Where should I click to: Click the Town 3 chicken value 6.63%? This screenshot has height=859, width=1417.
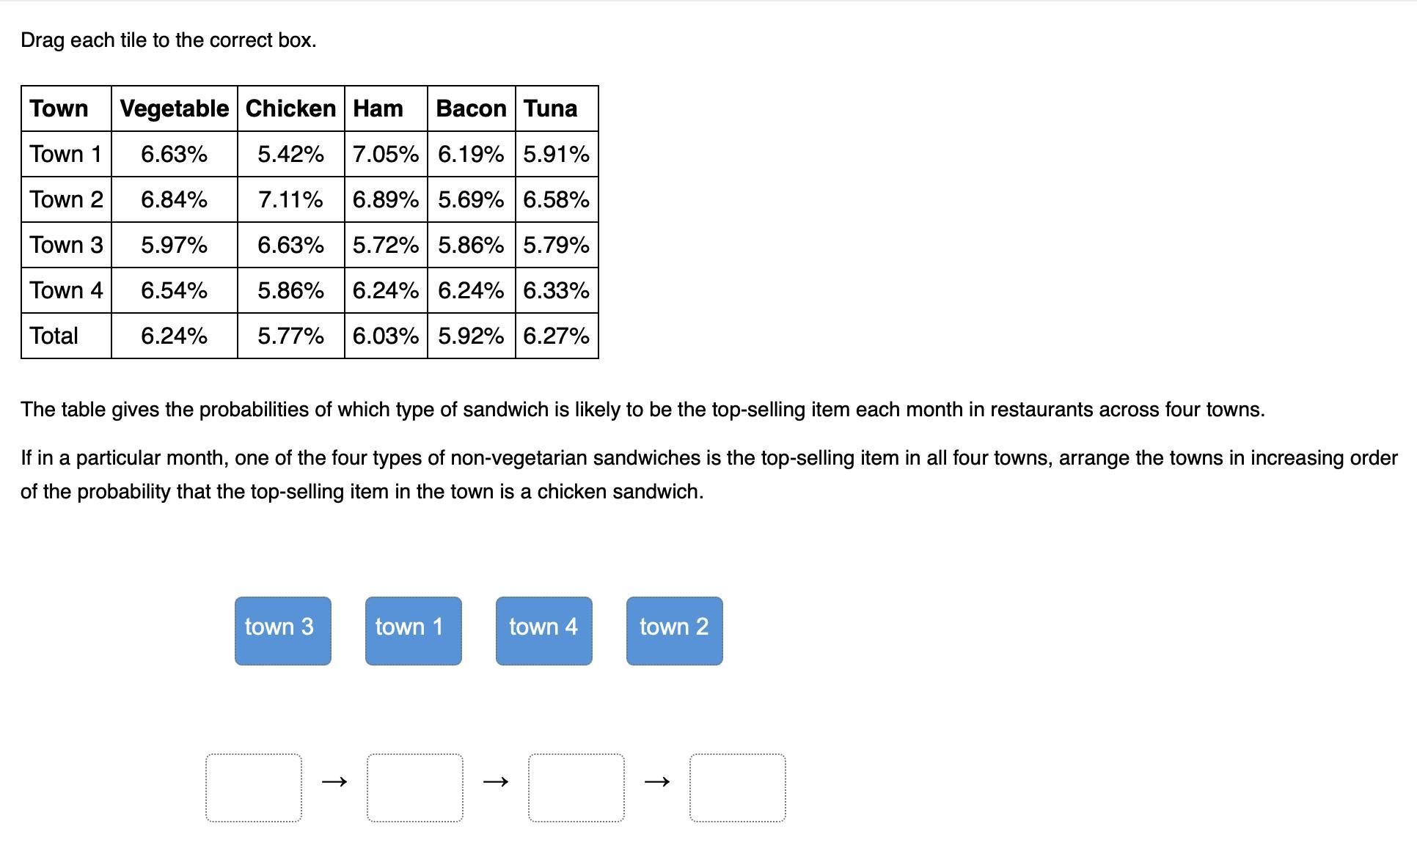pos(290,245)
